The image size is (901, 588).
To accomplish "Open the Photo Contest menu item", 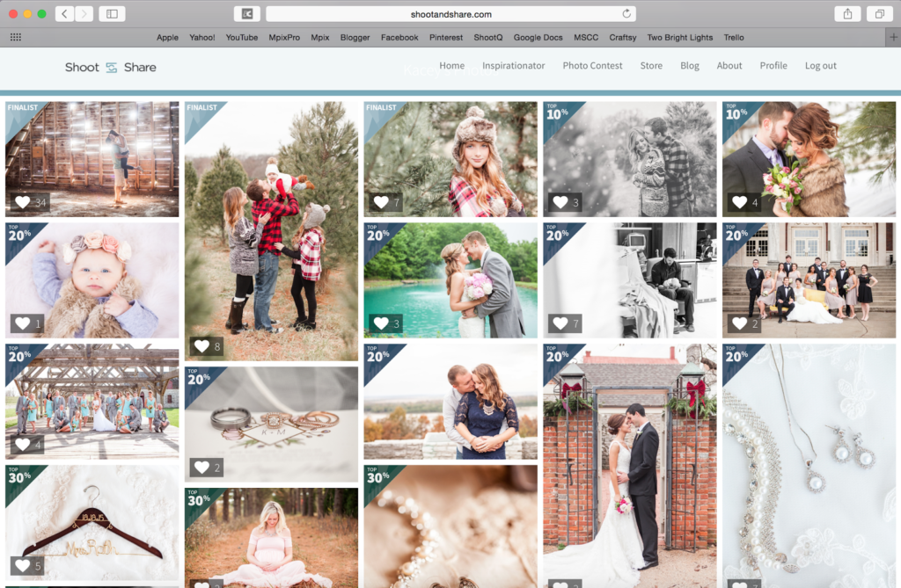I will (592, 66).
